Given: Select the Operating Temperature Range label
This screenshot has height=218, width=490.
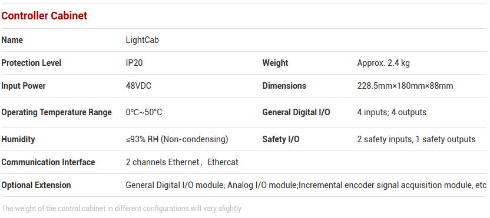Looking at the screenshot, I should pos(57,112).
